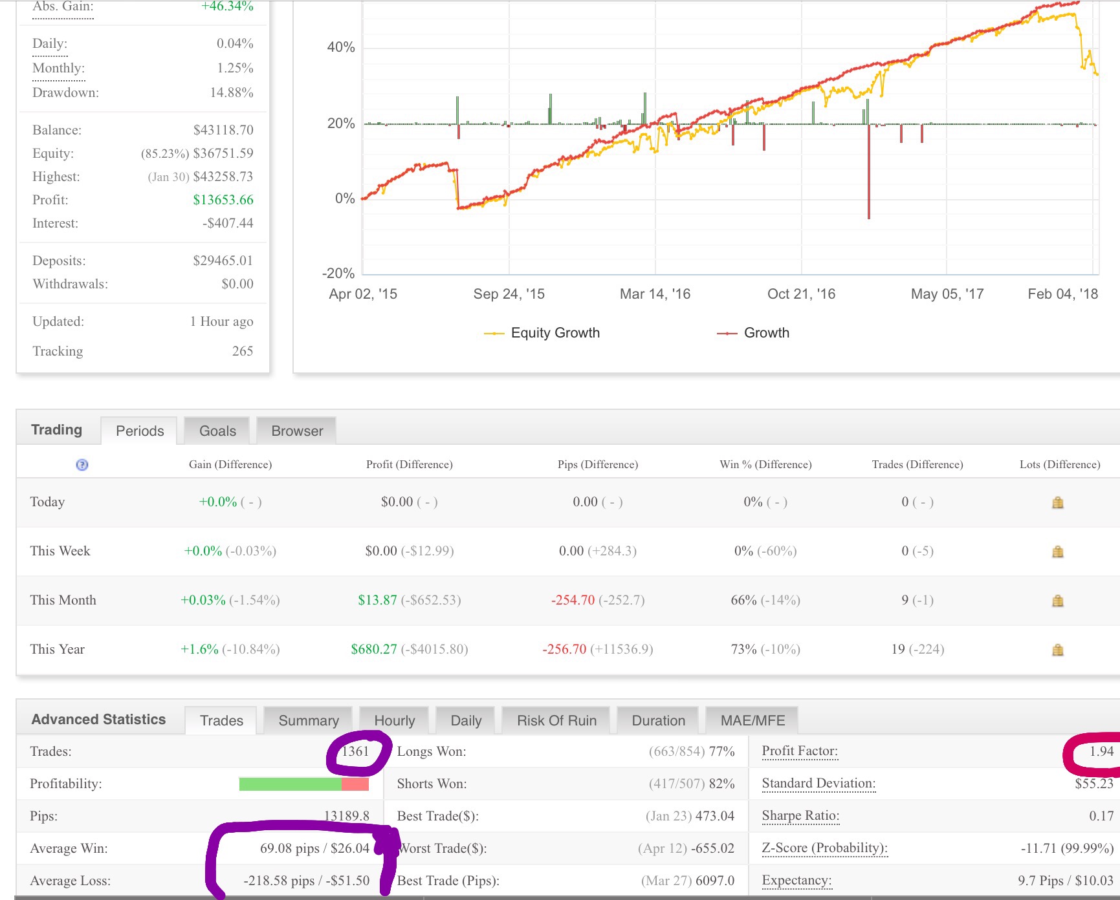Click the large red loss bar in chart
The image size is (1120, 900).
(868, 173)
